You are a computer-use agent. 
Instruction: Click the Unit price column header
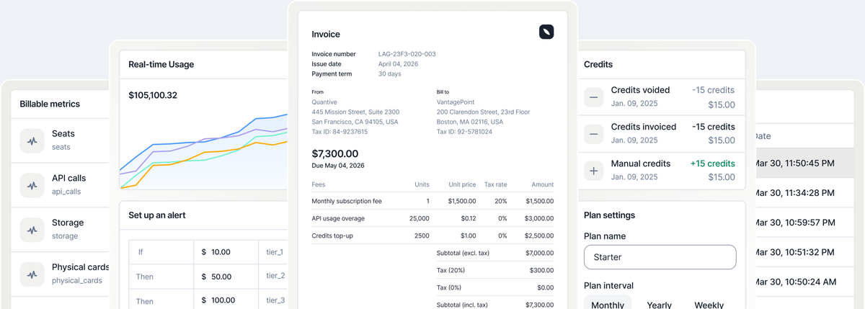click(x=461, y=184)
